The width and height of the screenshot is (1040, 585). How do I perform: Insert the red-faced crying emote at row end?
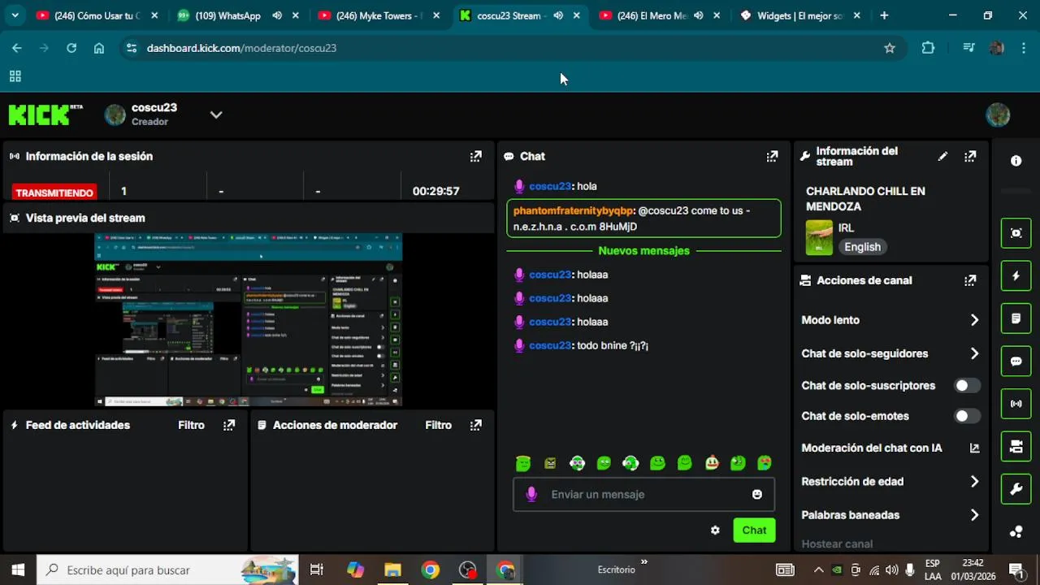coord(765,463)
